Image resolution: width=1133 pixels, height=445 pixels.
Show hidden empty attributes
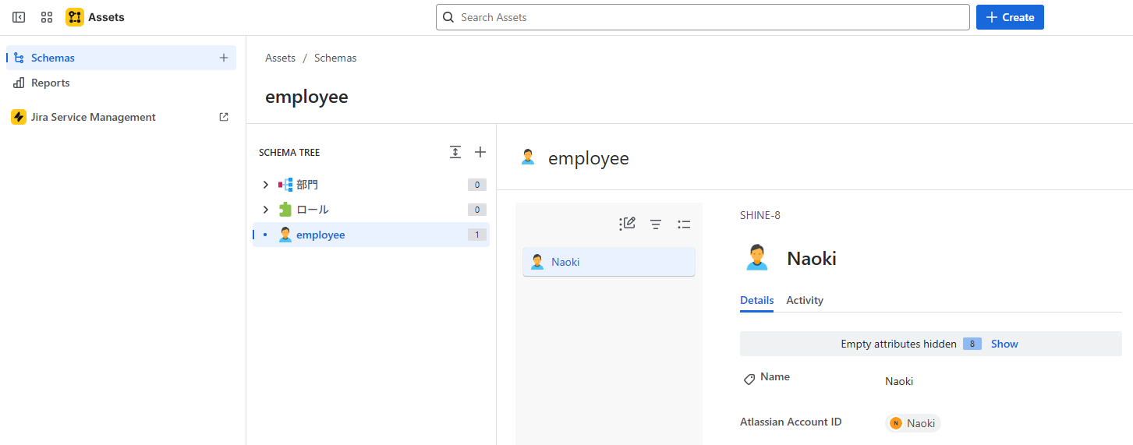click(1004, 344)
